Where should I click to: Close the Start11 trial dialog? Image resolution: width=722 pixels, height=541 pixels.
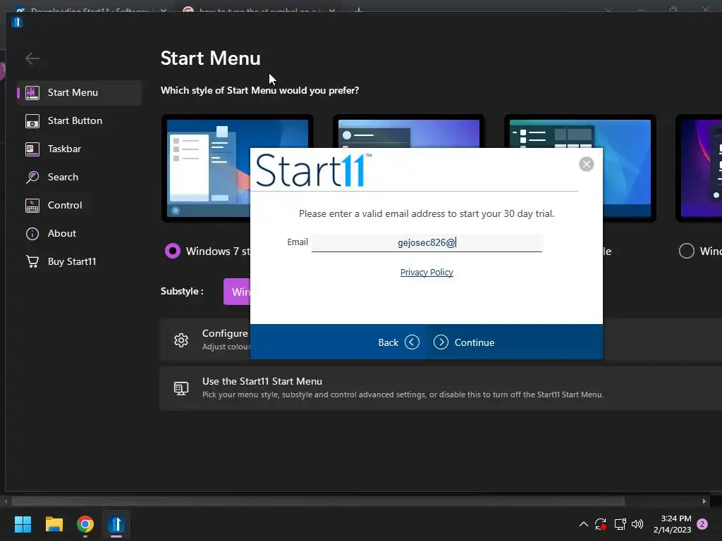pos(586,164)
